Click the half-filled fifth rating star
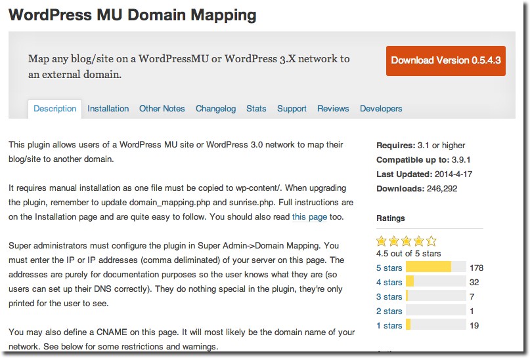530x358 pixels. pos(431,241)
